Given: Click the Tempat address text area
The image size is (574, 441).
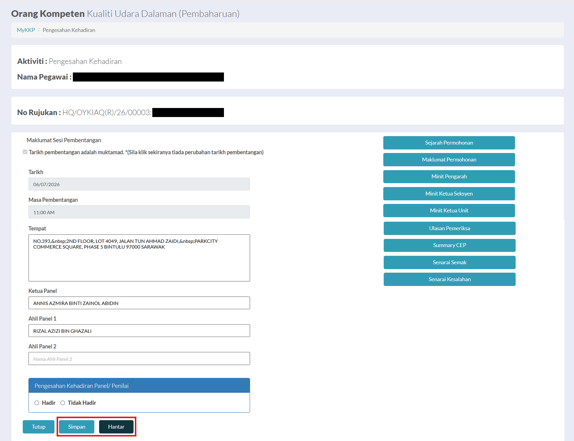Looking at the screenshot, I should [139, 258].
